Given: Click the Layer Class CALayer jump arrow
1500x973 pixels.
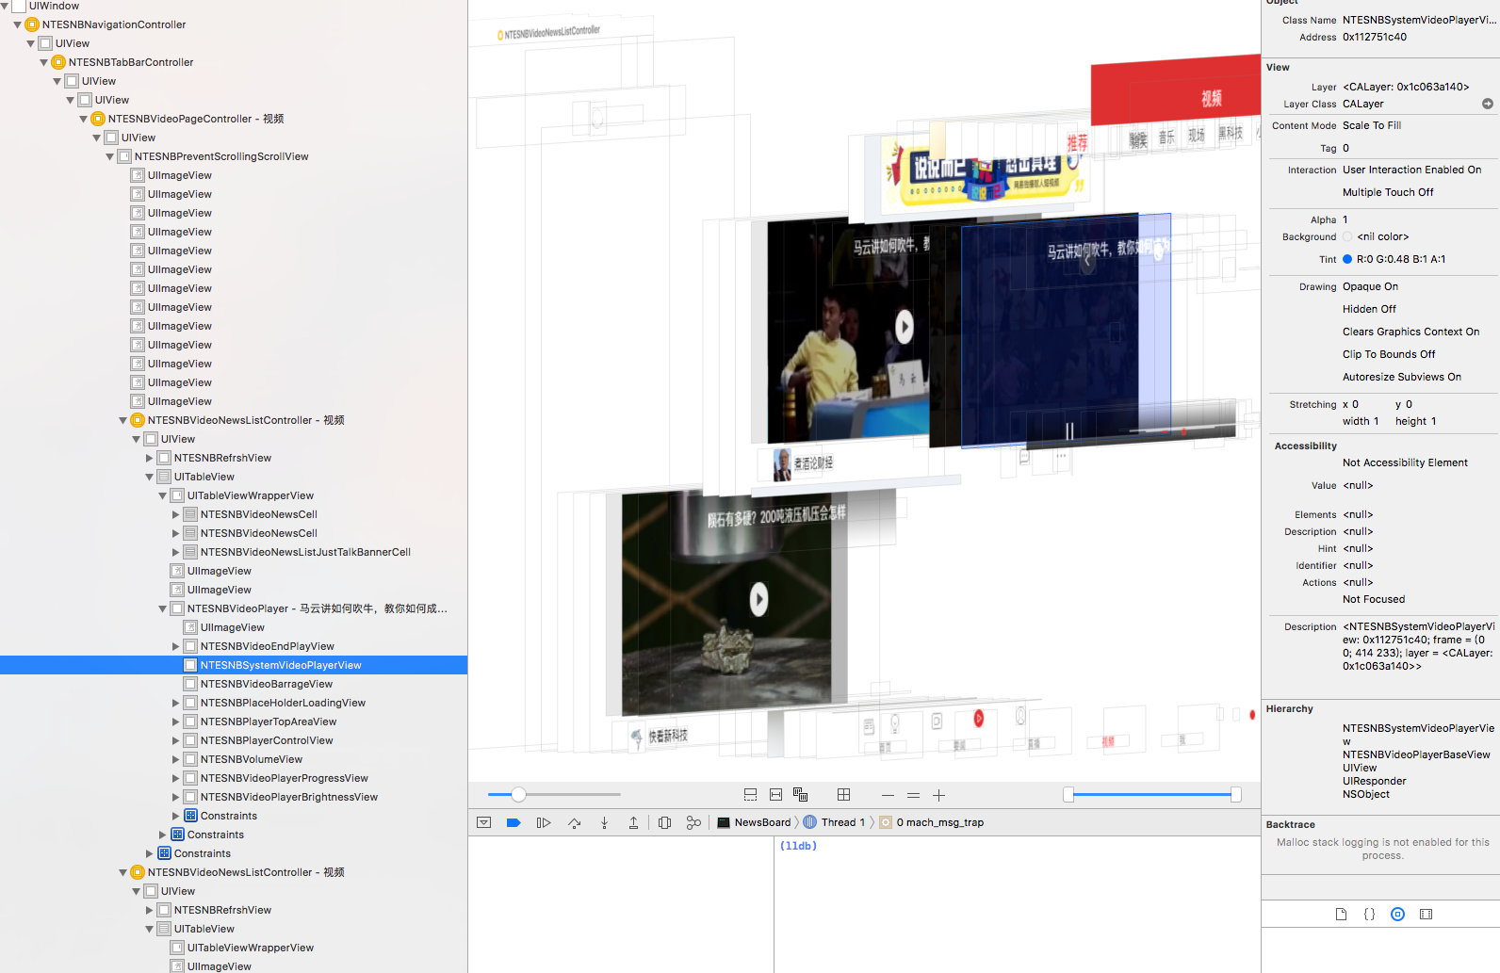Looking at the screenshot, I should tap(1488, 104).
